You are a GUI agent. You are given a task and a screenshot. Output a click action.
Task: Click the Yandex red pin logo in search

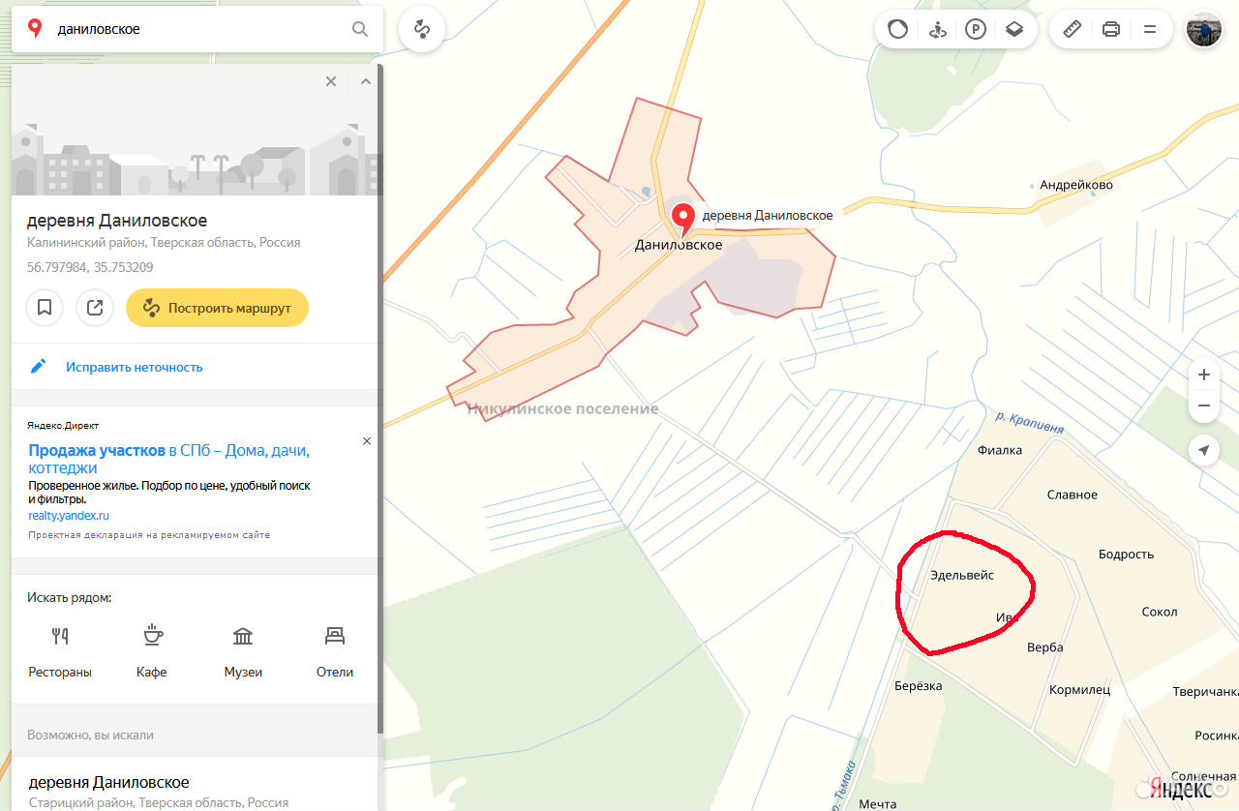pos(35,28)
